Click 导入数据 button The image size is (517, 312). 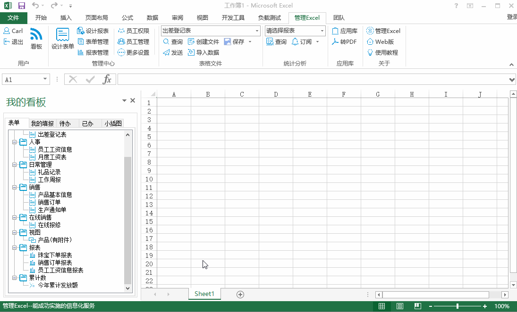click(203, 53)
